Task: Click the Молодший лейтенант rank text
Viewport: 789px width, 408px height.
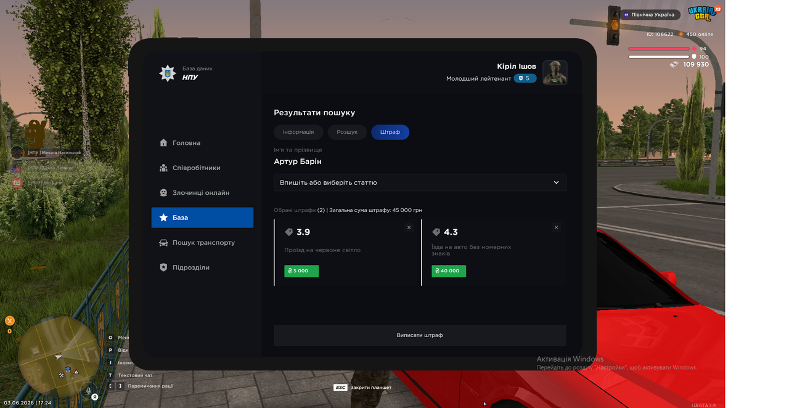Action: [x=479, y=78]
